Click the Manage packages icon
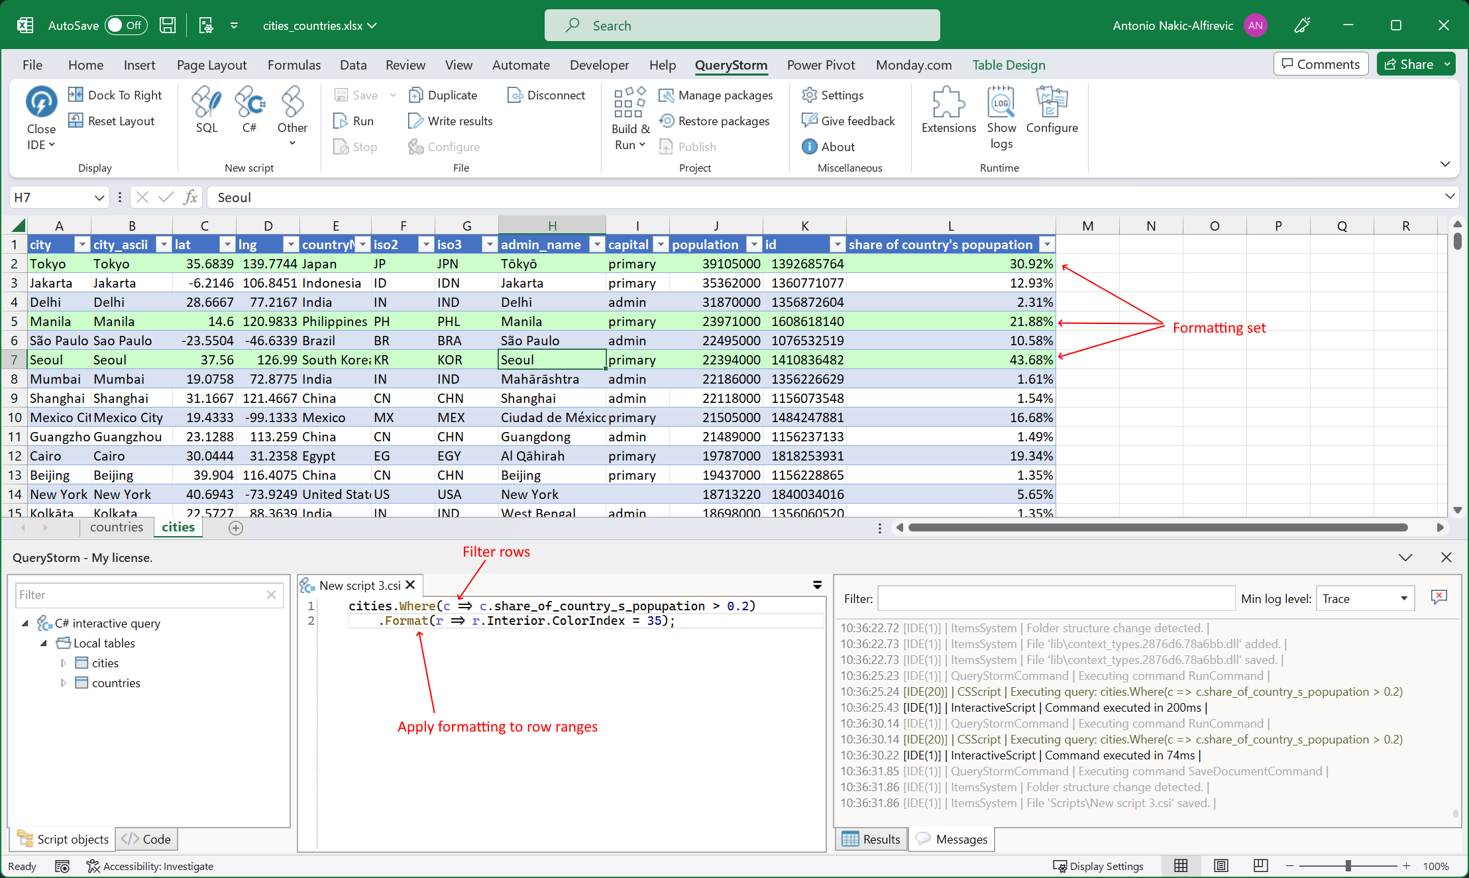The height and width of the screenshot is (878, 1469). click(x=666, y=95)
